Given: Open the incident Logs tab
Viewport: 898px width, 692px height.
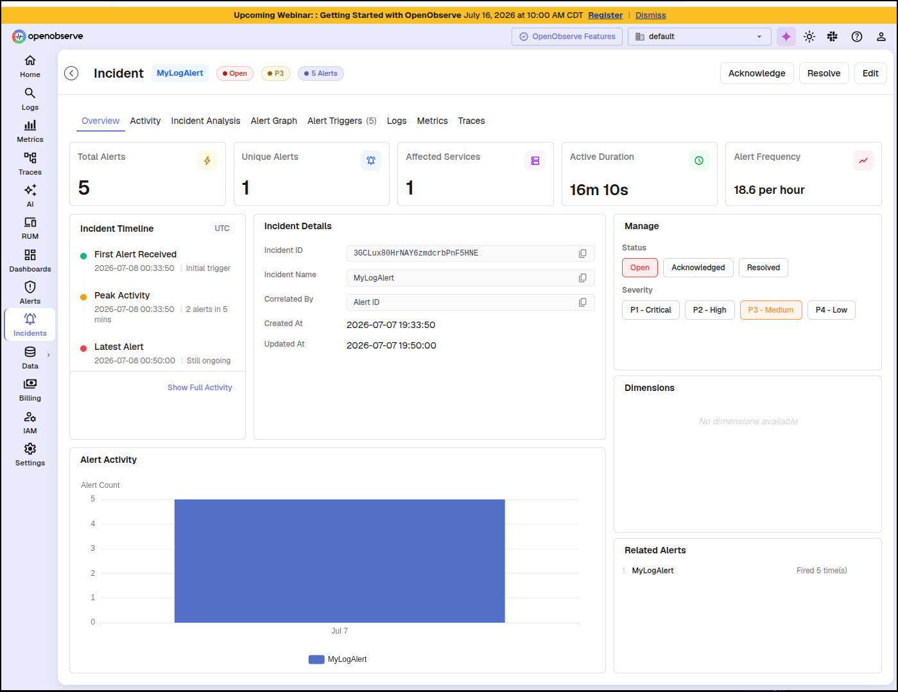Looking at the screenshot, I should click(x=397, y=121).
